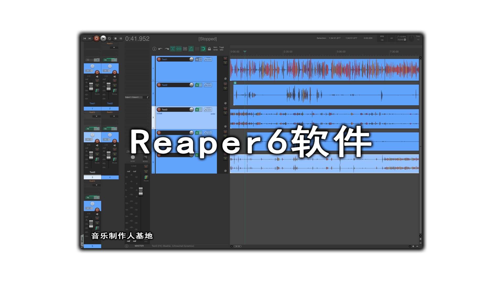Open FX chain for Test2 track
This screenshot has width=503, height=283.
tap(197, 85)
